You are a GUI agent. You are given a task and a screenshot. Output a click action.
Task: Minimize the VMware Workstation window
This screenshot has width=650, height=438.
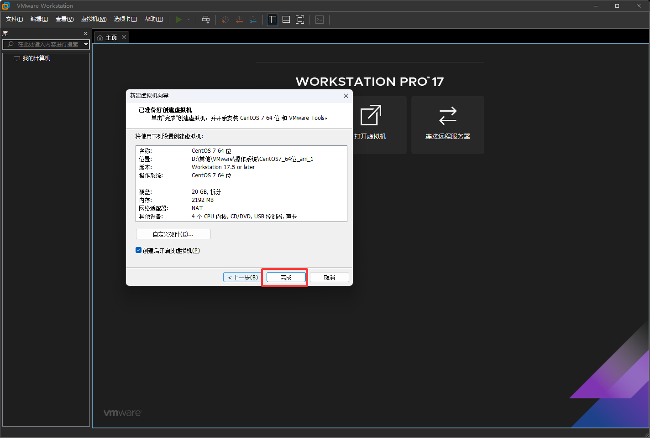(596, 6)
